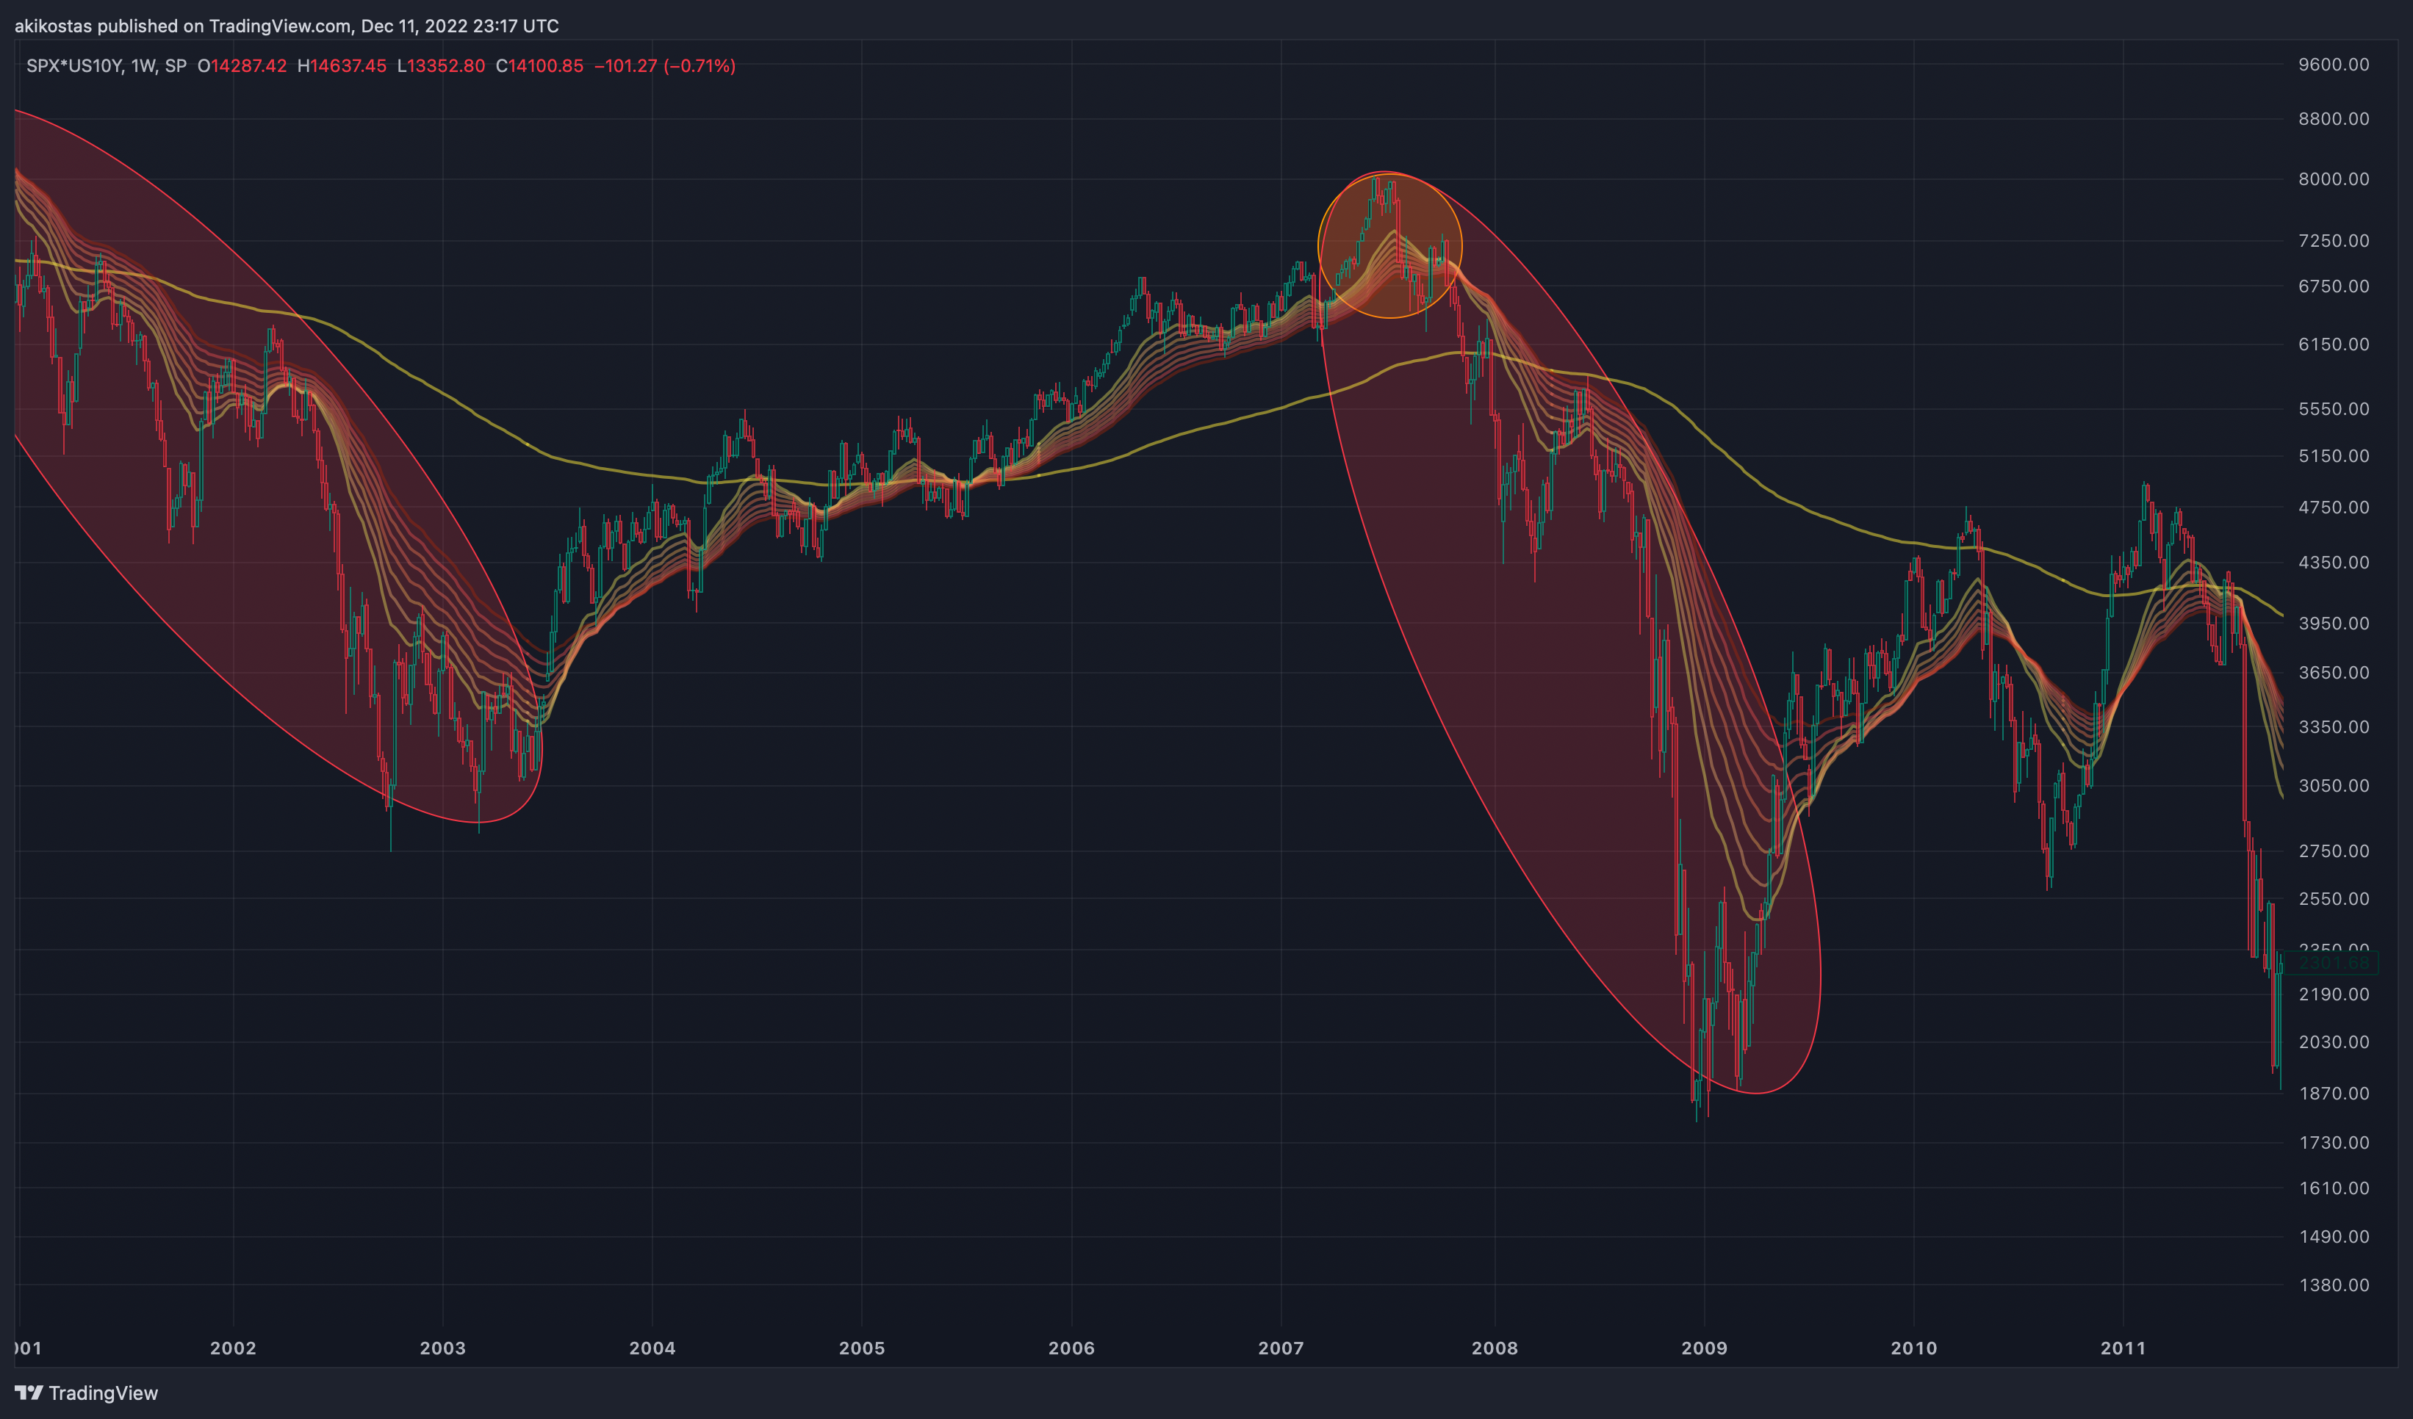The height and width of the screenshot is (1419, 2413).
Task: Click the 9600.00 price axis label
Action: coord(2334,64)
